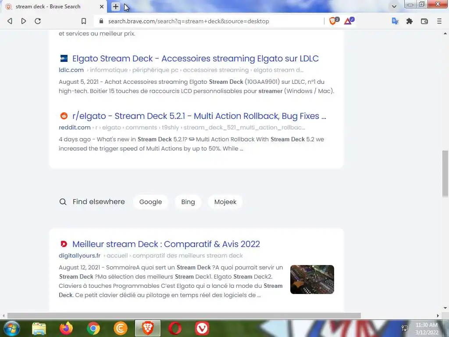Open the extensions puzzle icon
Viewport: 449px width, 337px height.
(410, 21)
